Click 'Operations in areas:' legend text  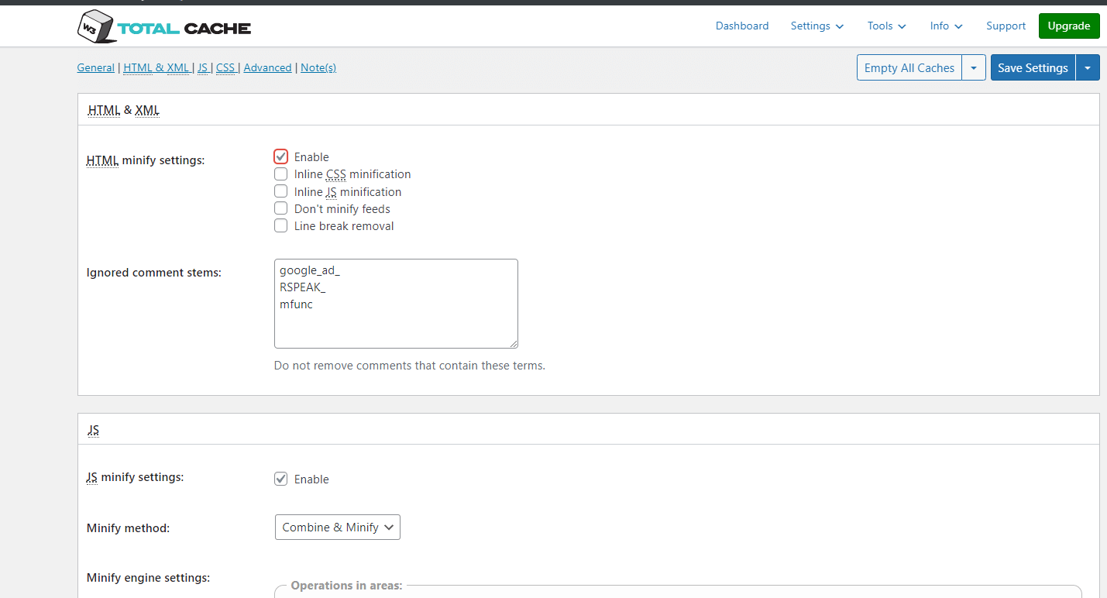pos(346,586)
